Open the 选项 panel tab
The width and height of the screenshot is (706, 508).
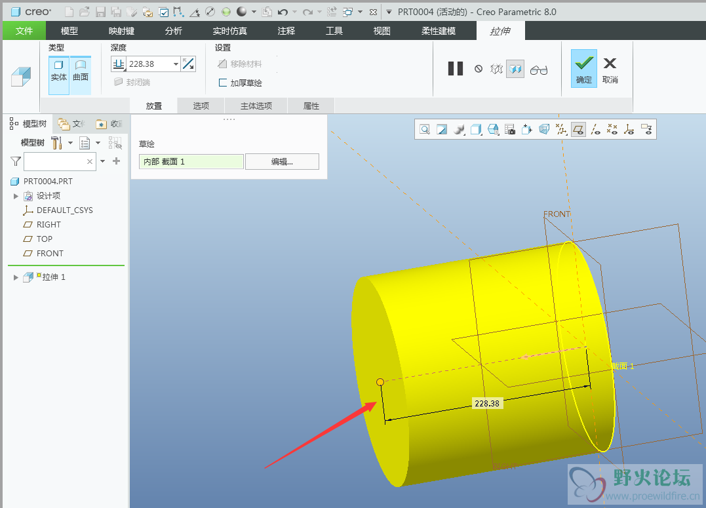click(201, 106)
